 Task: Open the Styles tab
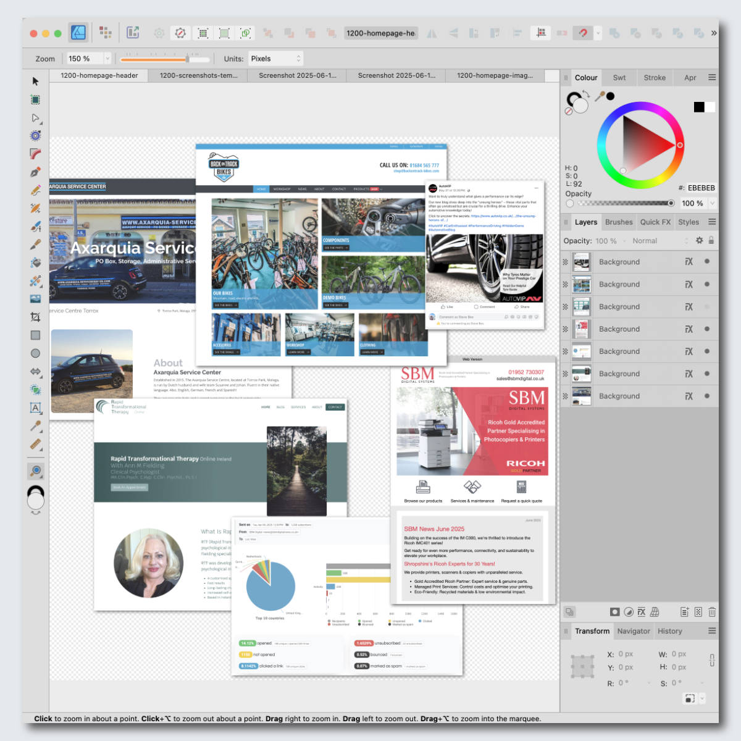click(689, 222)
